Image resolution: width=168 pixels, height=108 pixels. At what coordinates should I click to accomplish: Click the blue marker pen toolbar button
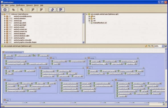[x=61, y=10]
